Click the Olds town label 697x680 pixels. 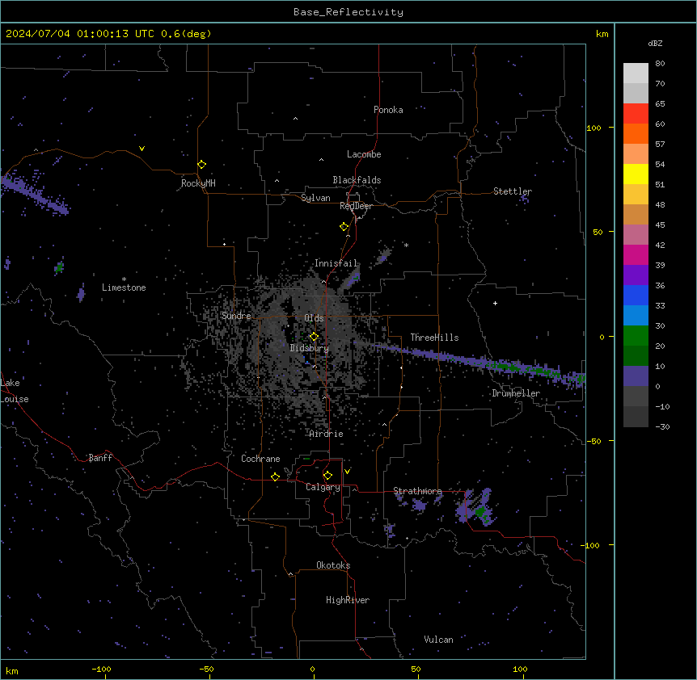pyautogui.click(x=314, y=318)
